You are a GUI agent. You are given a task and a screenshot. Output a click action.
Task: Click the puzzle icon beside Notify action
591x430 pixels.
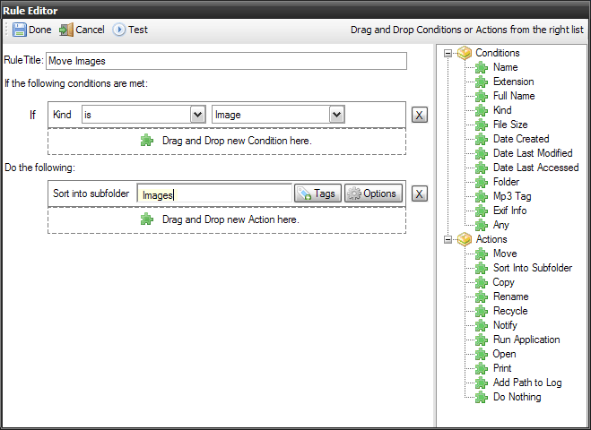point(482,325)
